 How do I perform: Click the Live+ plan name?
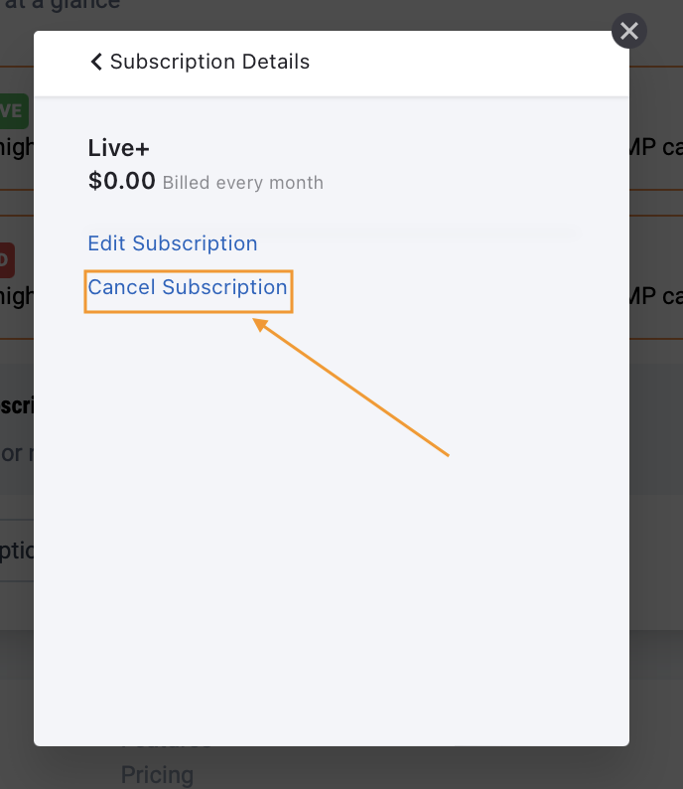119,148
